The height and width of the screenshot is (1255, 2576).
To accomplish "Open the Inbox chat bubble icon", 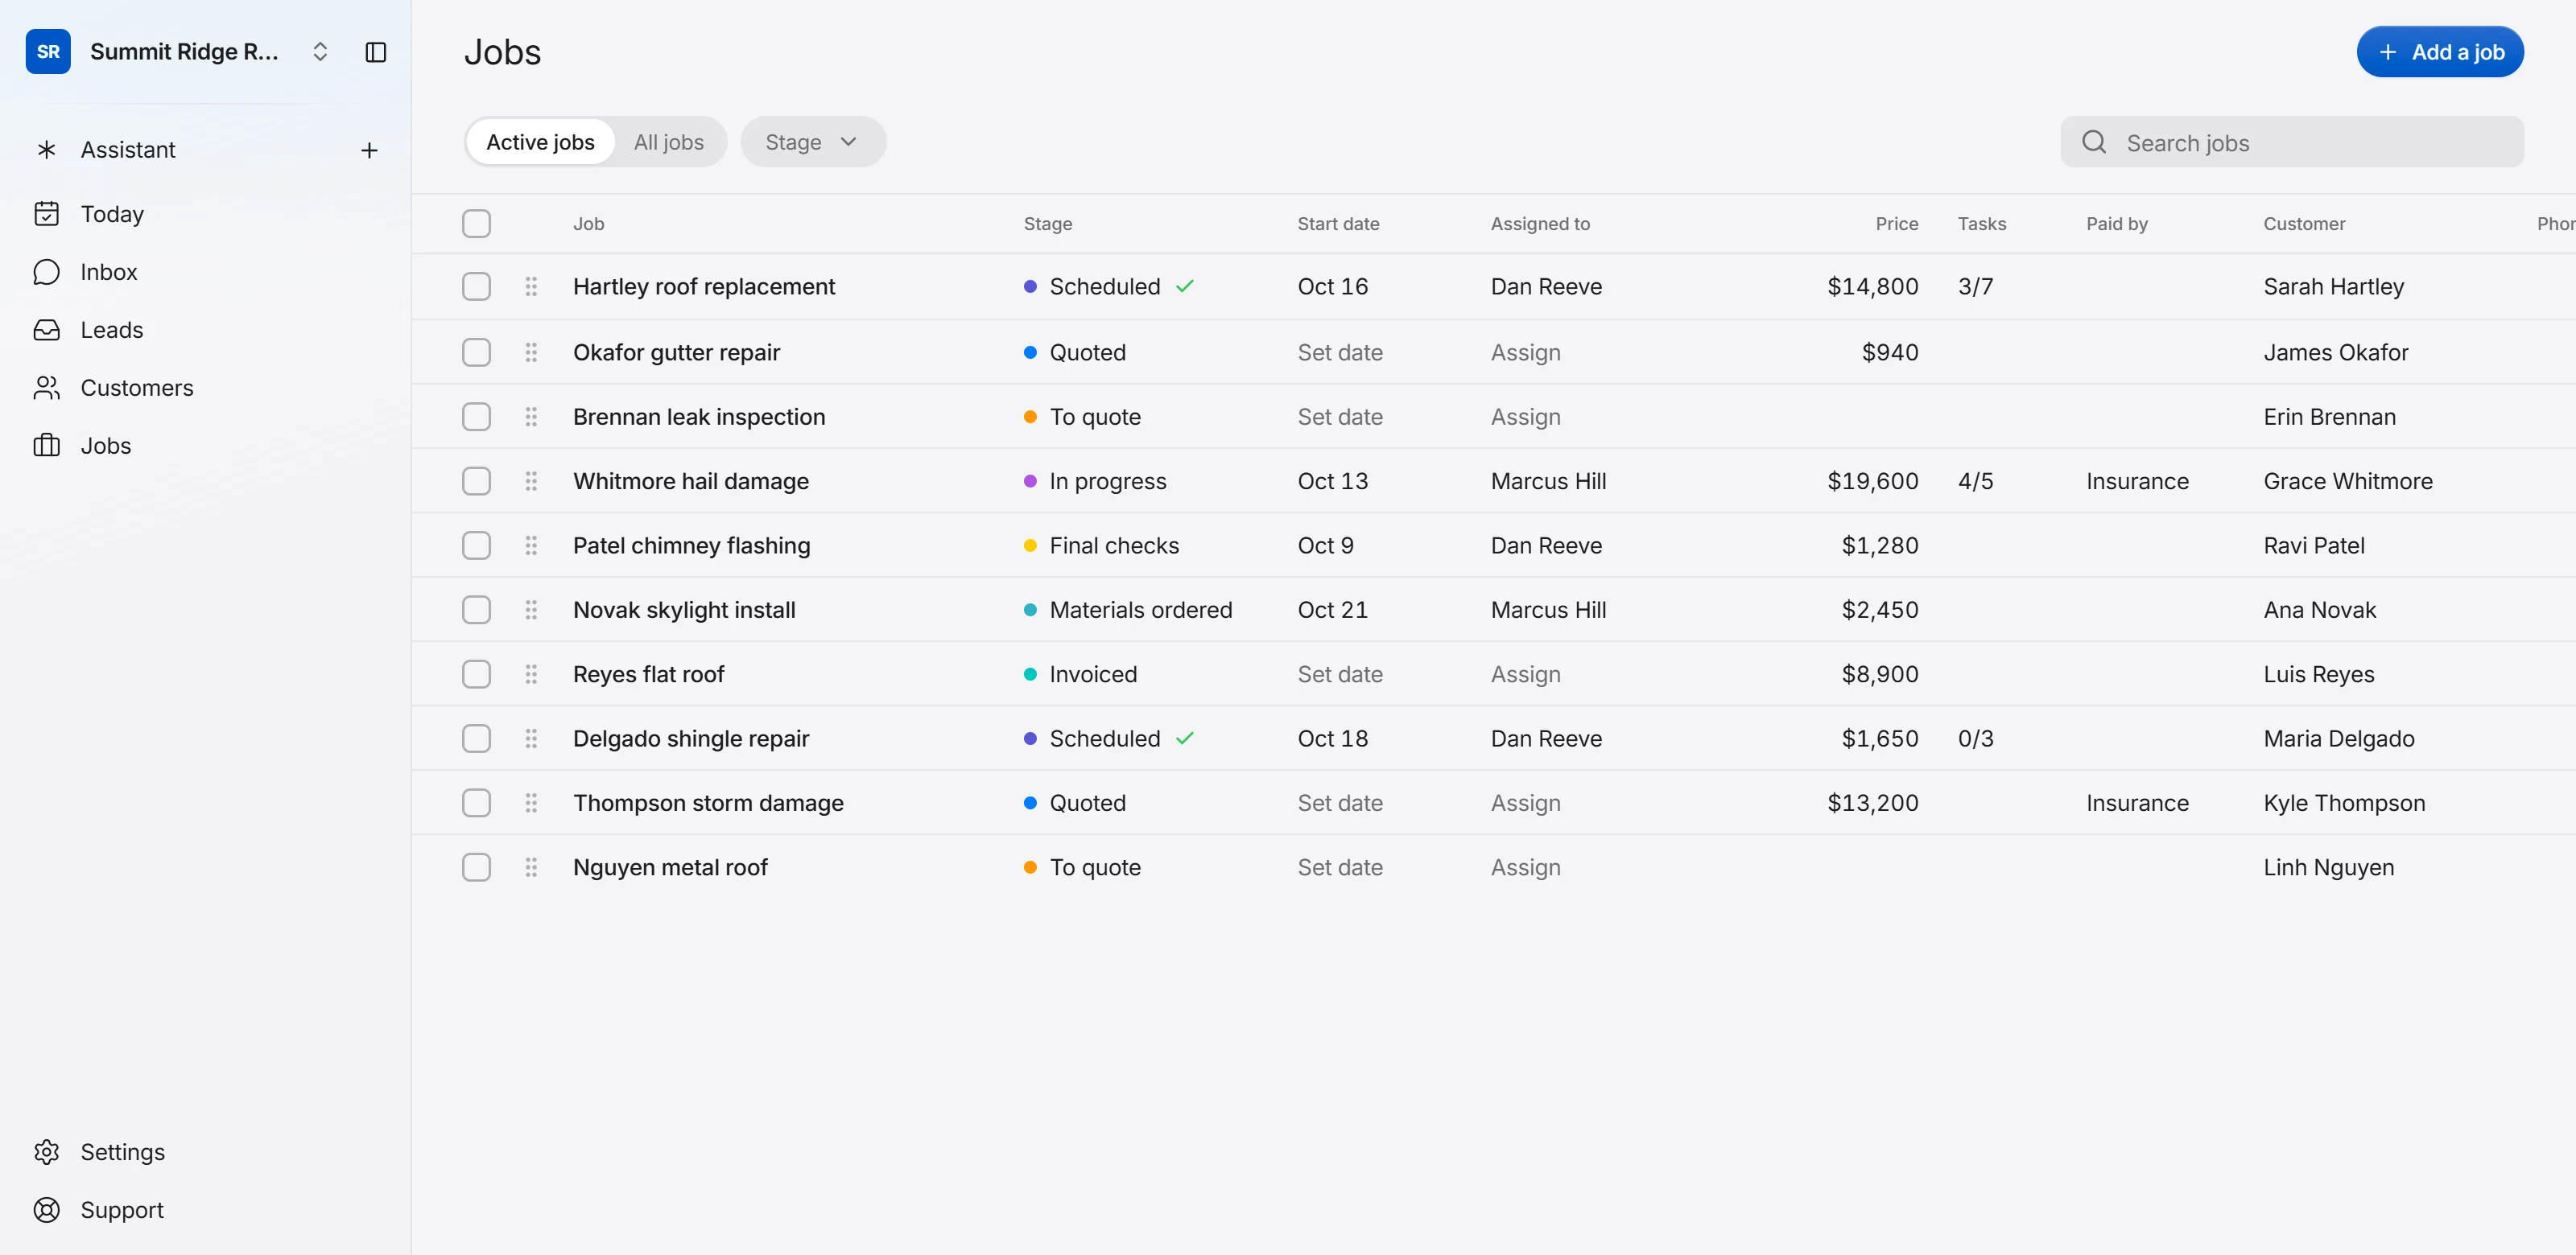I will pos(46,272).
